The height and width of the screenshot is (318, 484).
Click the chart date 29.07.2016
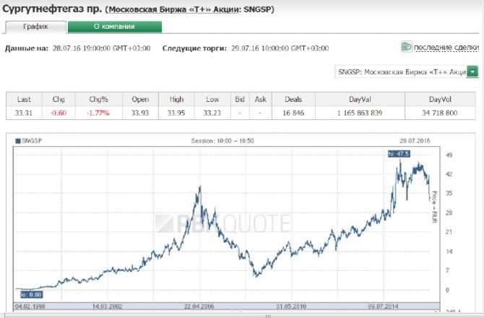coord(415,141)
